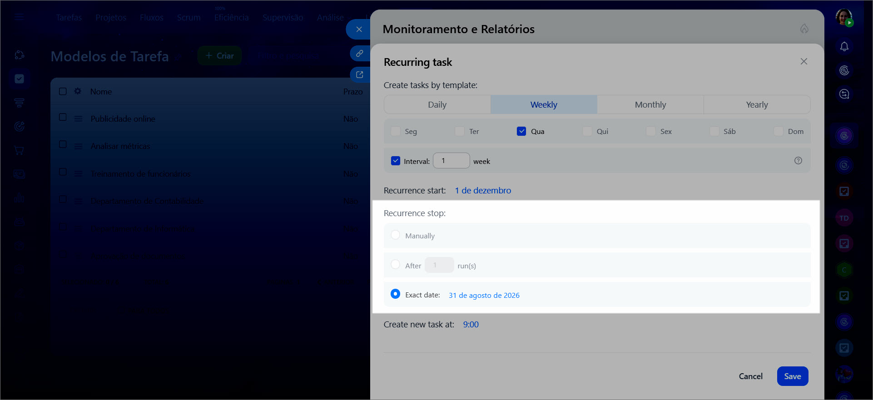Screen dimensions: 873x400
Task: Open the hamburger main menu
Action: point(19,17)
